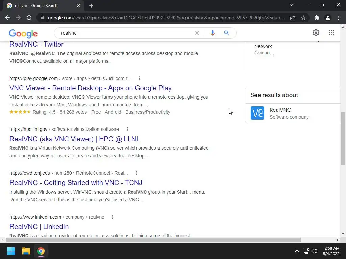Open the Chrome extensions puzzle icon

pyautogui.click(x=317, y=18)
